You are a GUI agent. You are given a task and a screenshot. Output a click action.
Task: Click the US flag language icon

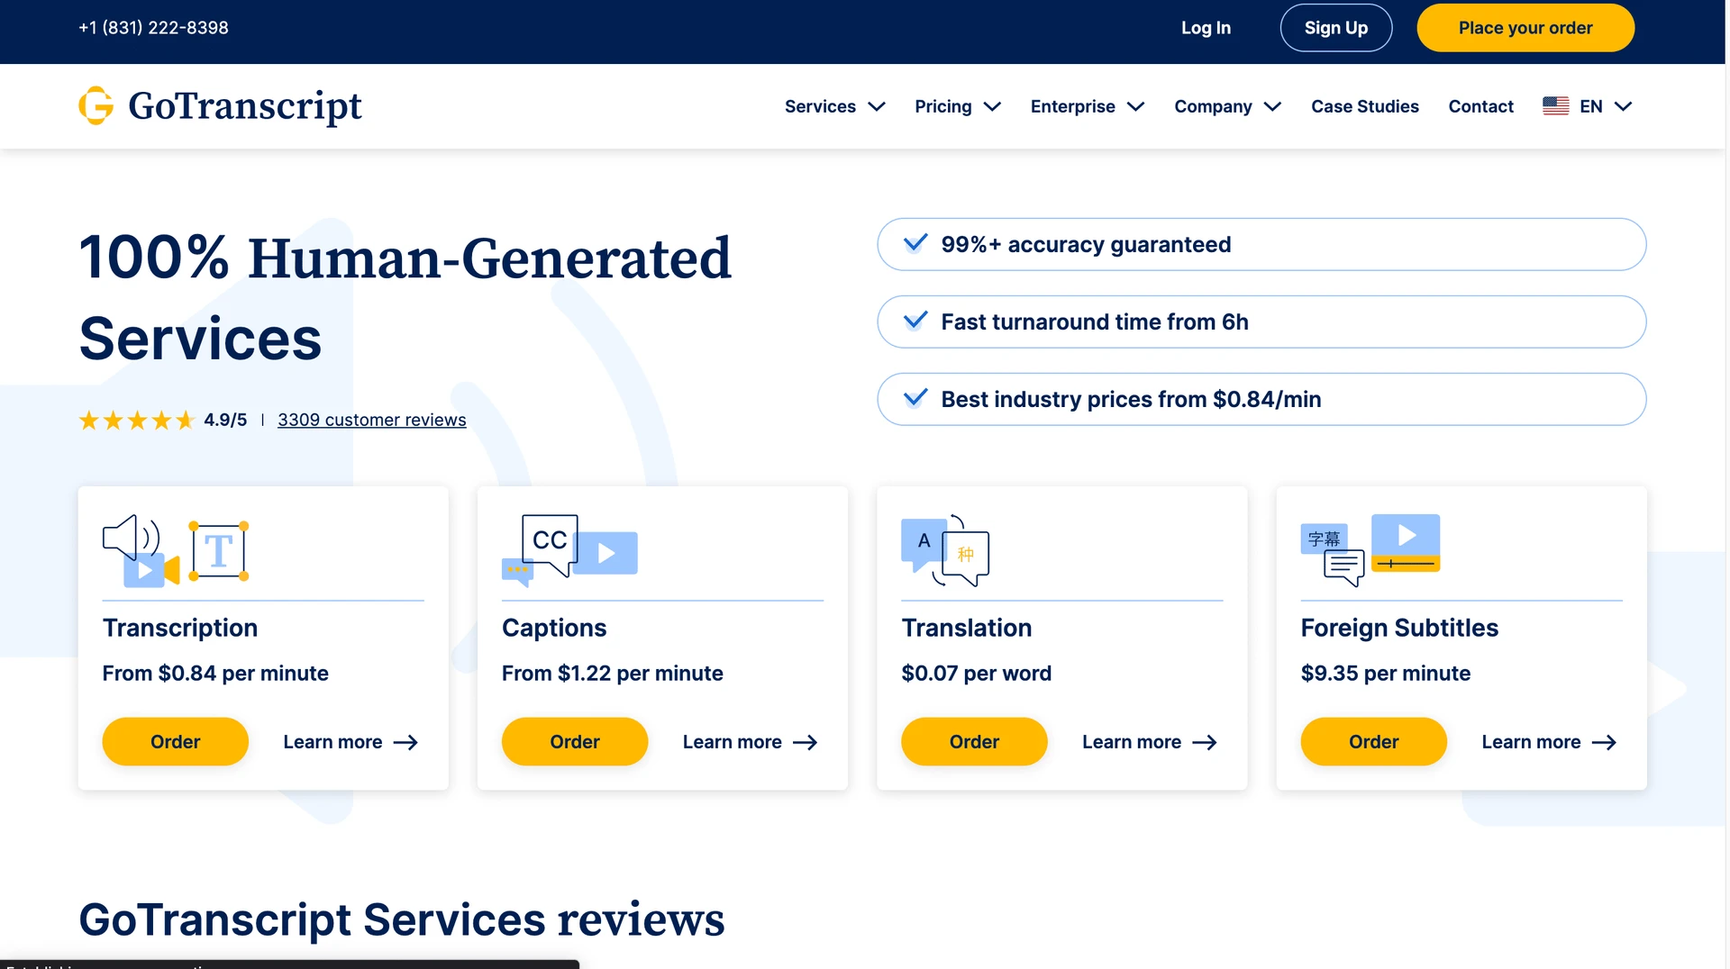(1555, 106)
